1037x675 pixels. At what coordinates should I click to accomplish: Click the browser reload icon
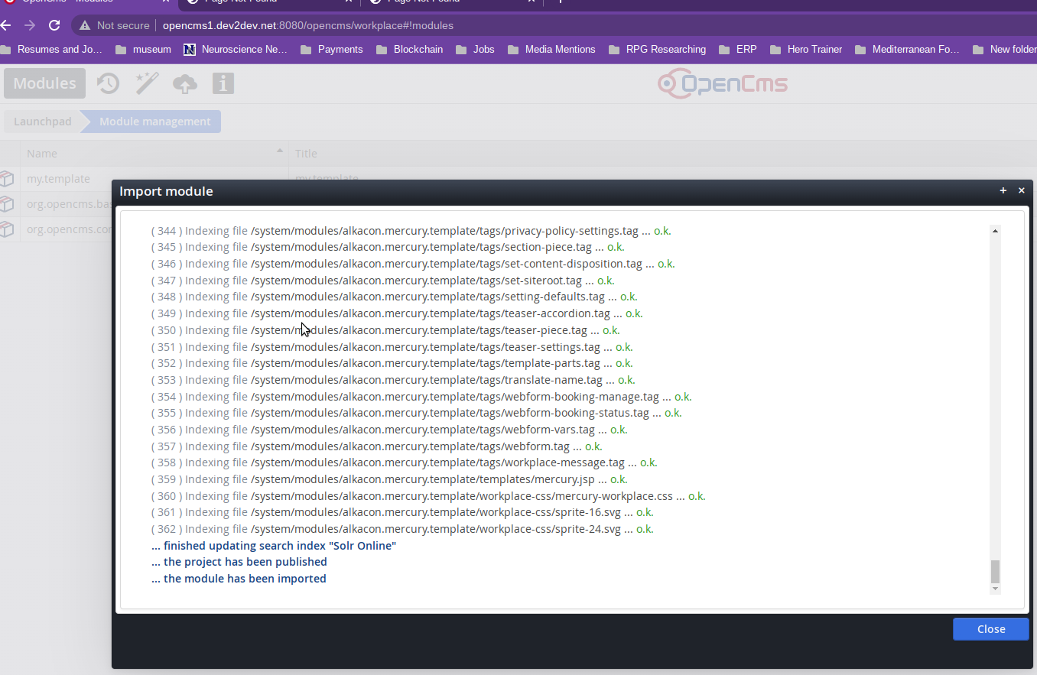(x=54, y=25)
